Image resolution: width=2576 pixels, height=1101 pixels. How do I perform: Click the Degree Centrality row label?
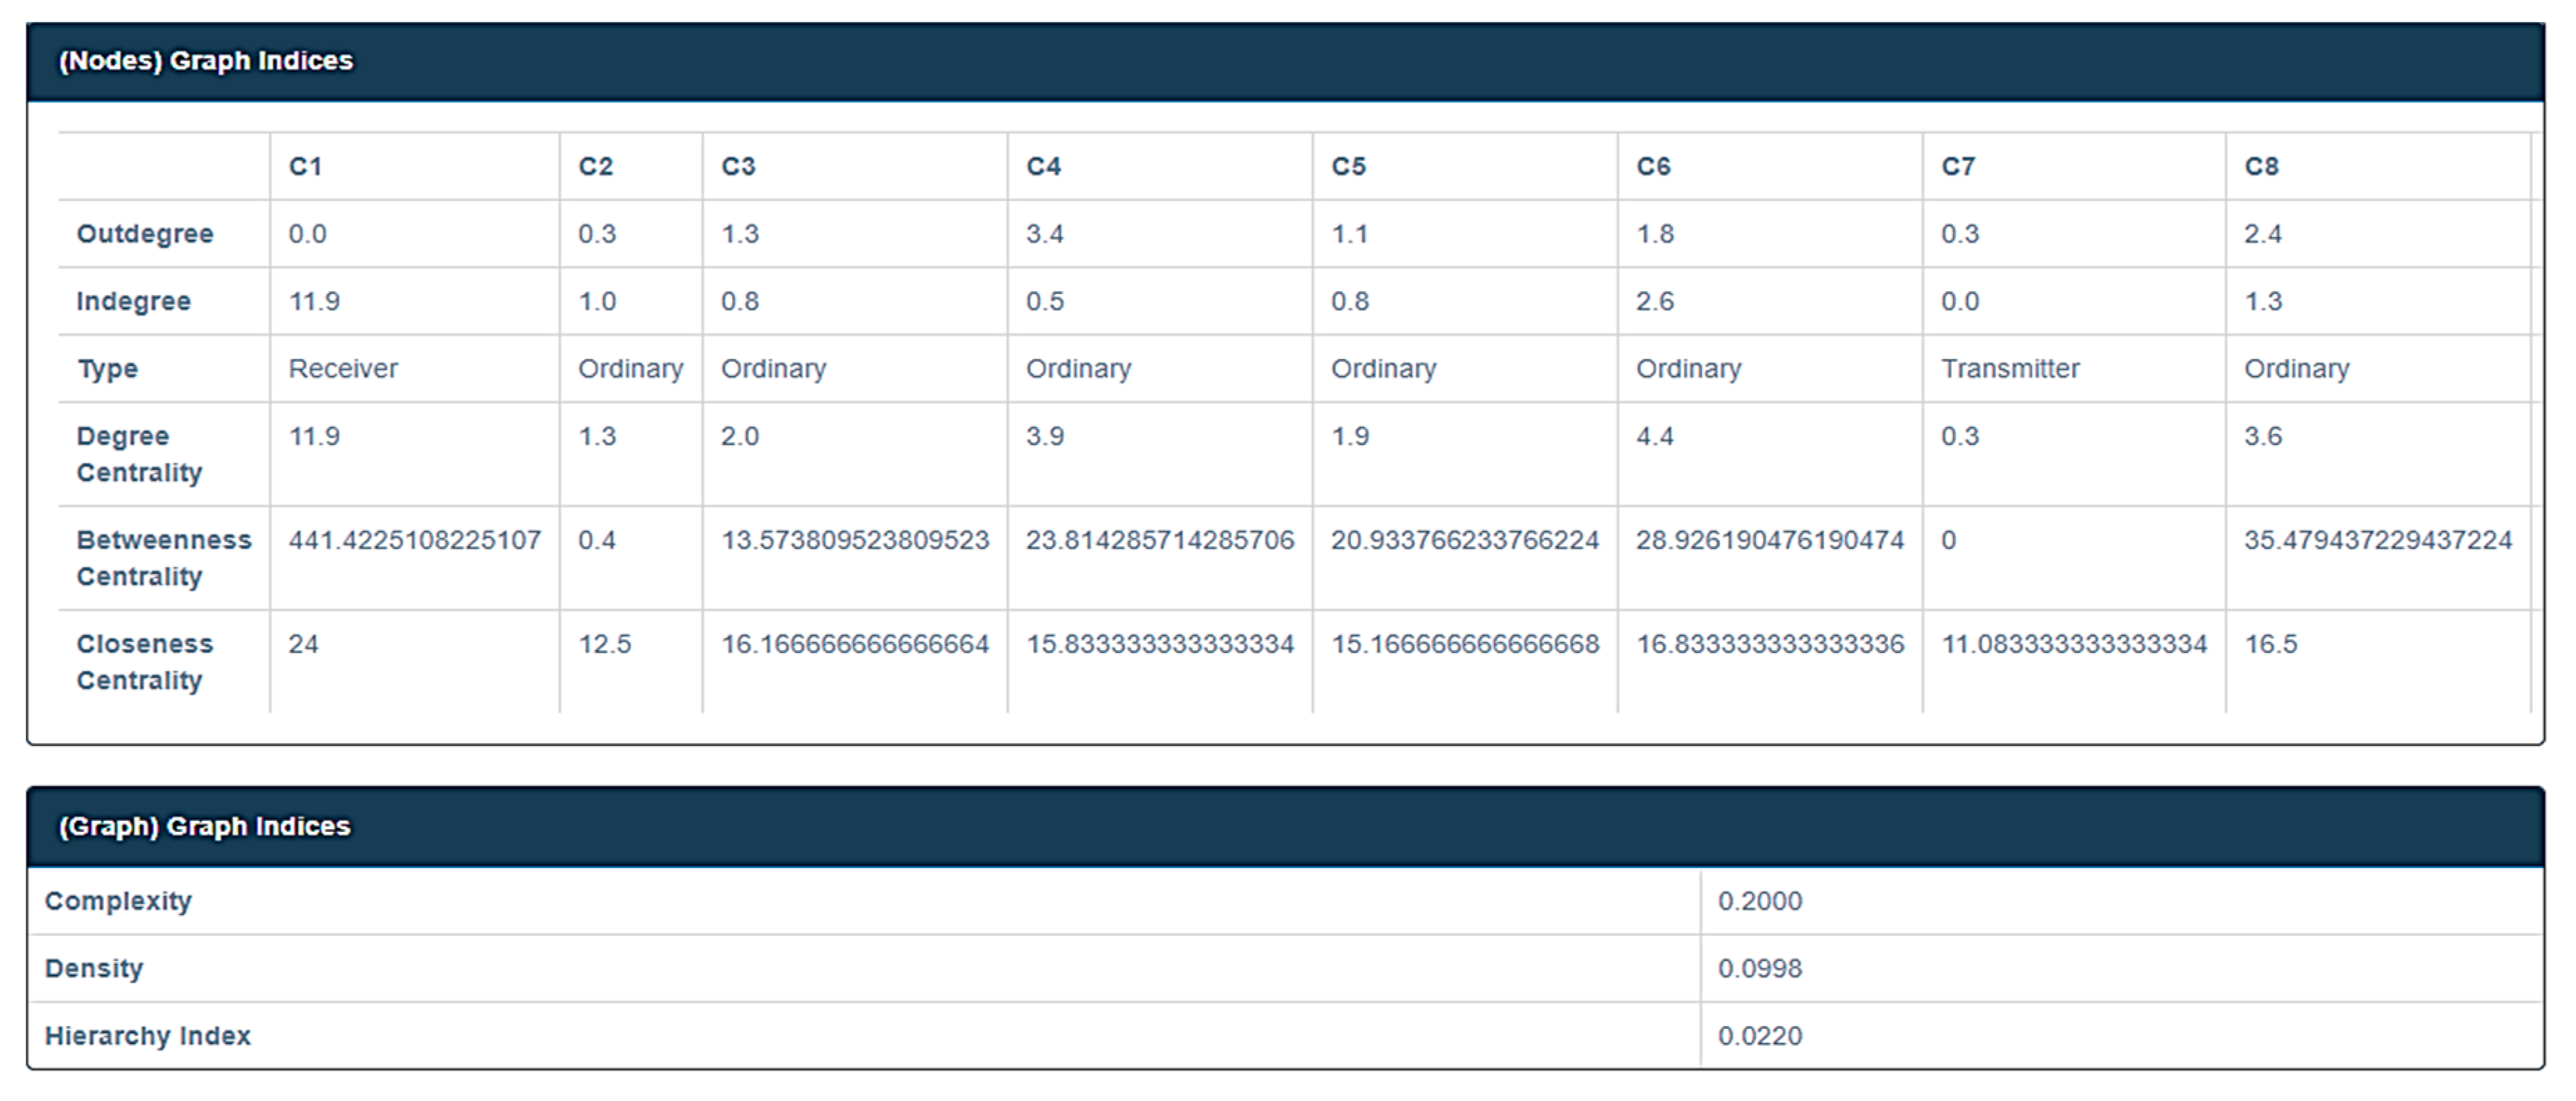(x=139, y=454)
